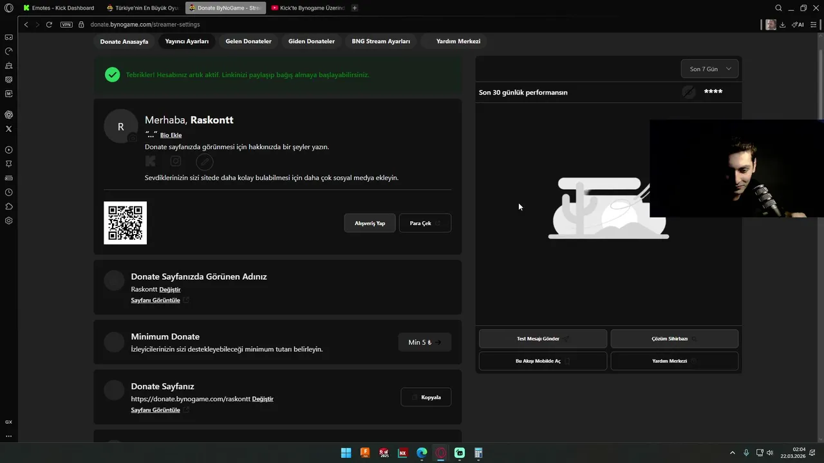The height and width of the screenshot is (463, 824).
Task: Click the Kick social media icon
Action: click(x=151, y=161)
